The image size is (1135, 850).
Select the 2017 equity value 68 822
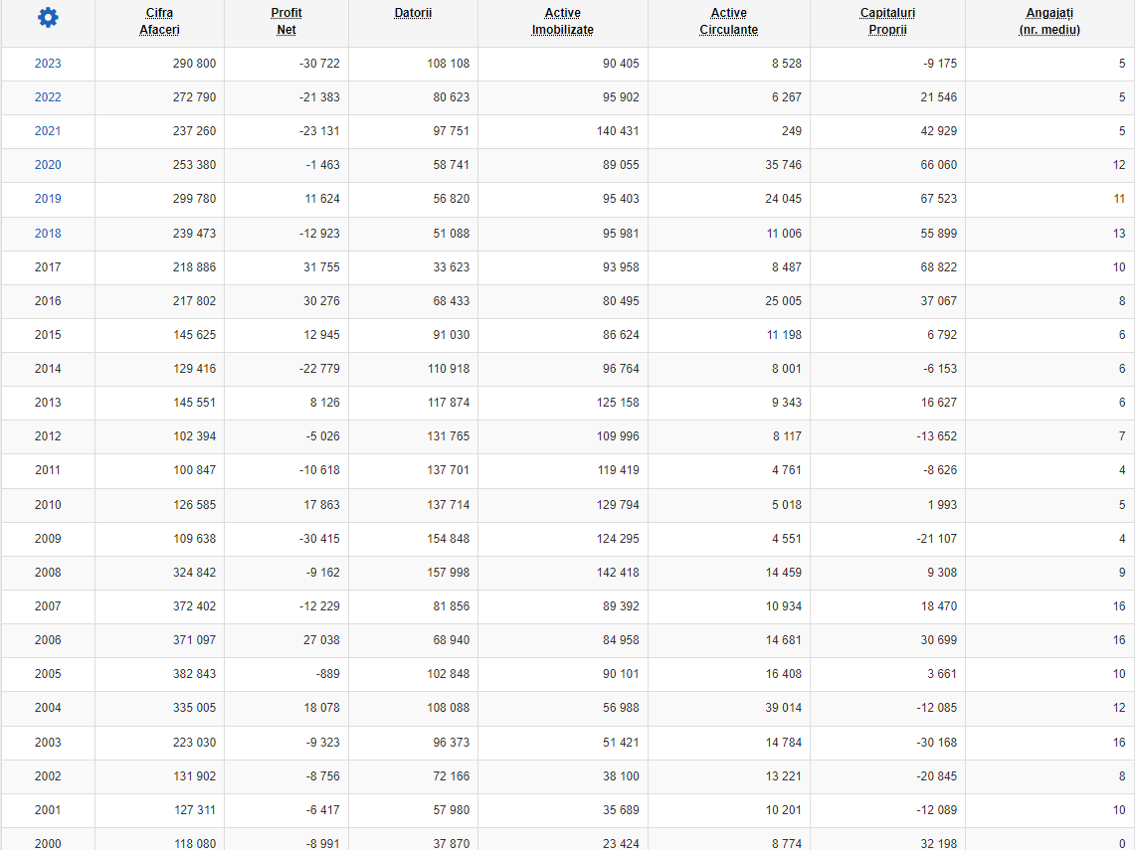[938, 267]
